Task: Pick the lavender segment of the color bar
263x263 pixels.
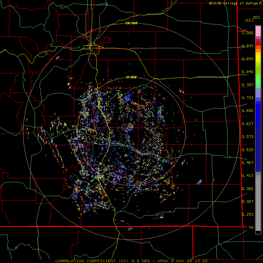Action: [x=258, y=93]
